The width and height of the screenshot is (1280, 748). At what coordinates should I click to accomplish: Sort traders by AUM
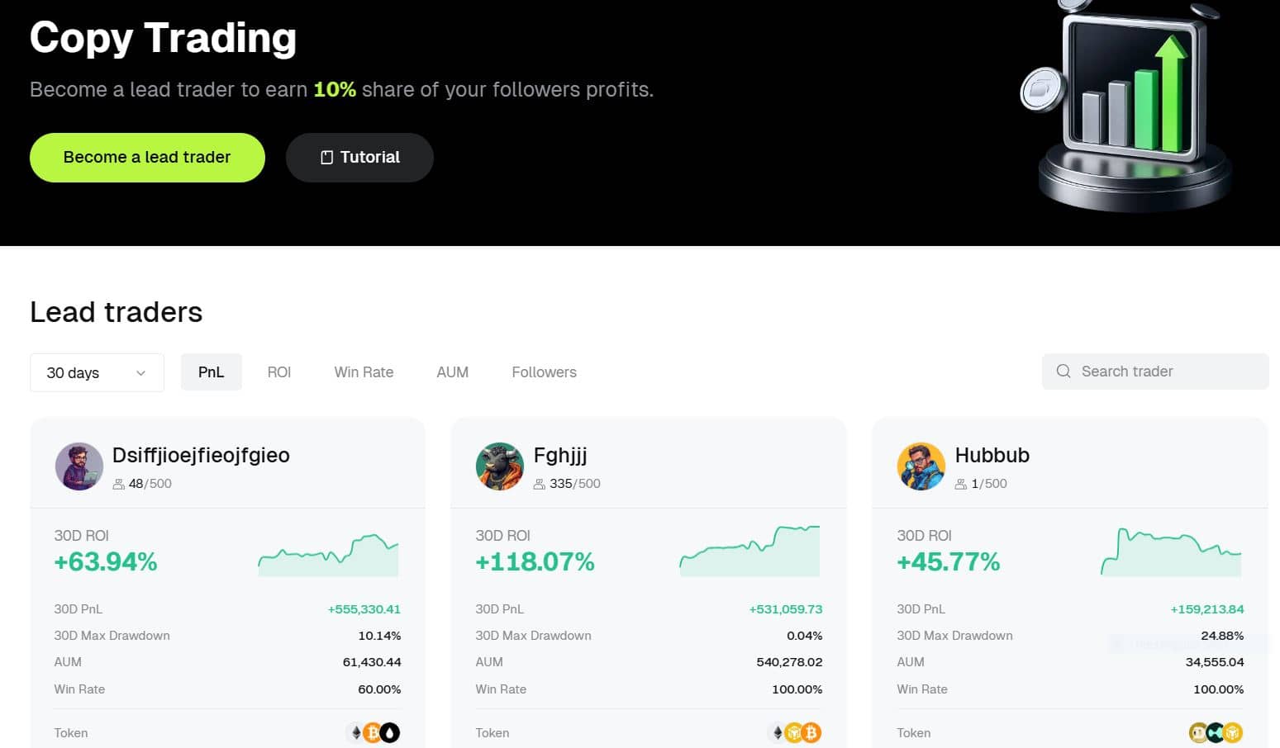pos(453,372)
